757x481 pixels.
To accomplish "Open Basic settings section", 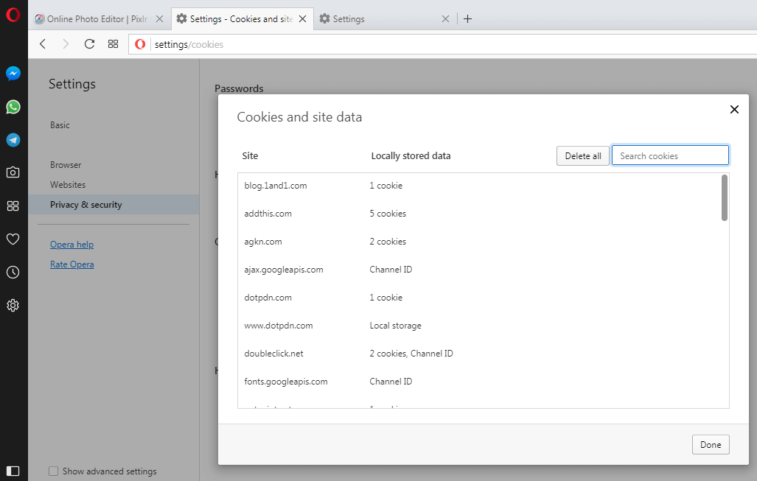I will (60, 125).
